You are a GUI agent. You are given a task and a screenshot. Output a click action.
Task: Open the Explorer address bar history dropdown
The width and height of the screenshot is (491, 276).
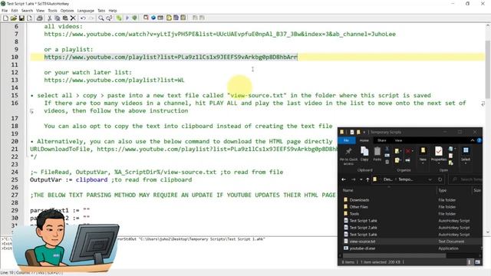point(430,179)
